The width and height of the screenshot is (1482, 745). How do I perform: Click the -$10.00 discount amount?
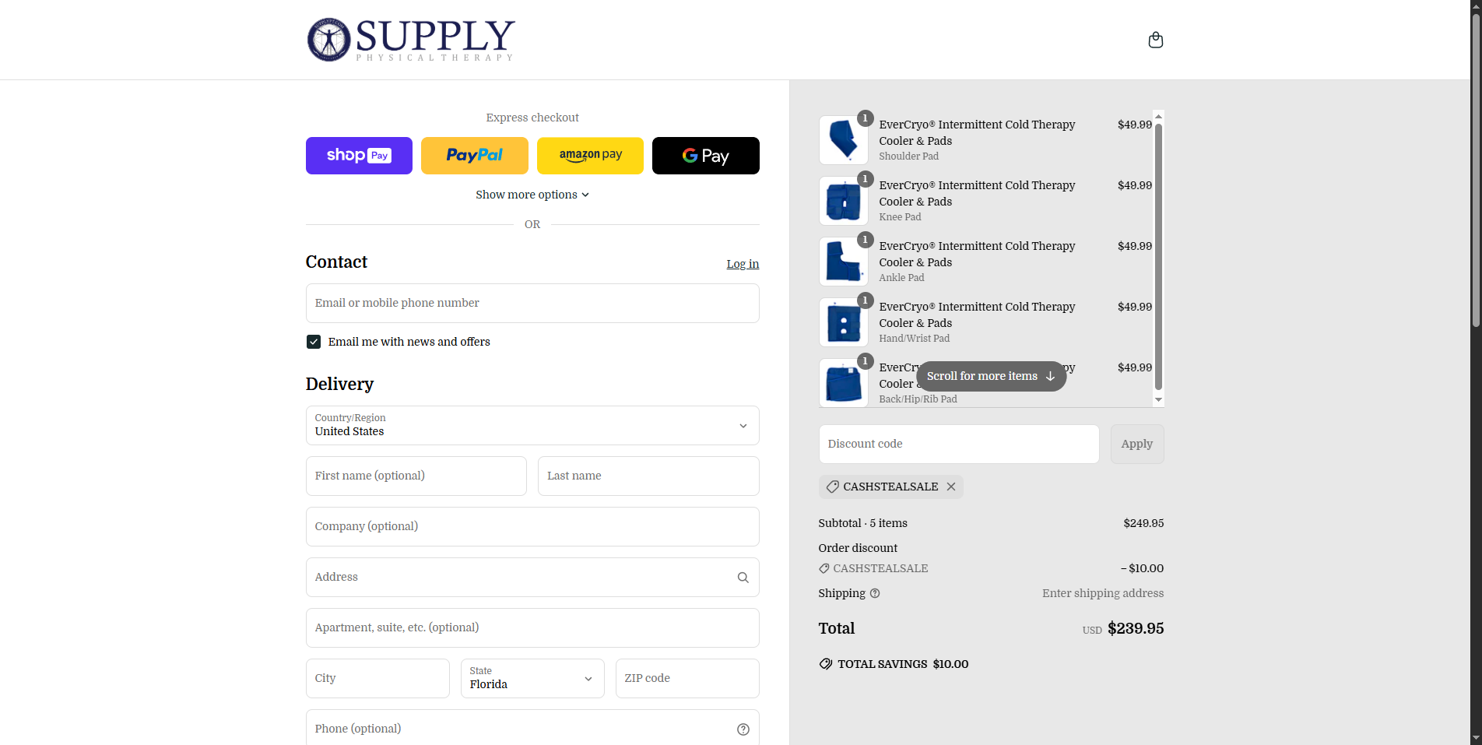pos(1142,568)
